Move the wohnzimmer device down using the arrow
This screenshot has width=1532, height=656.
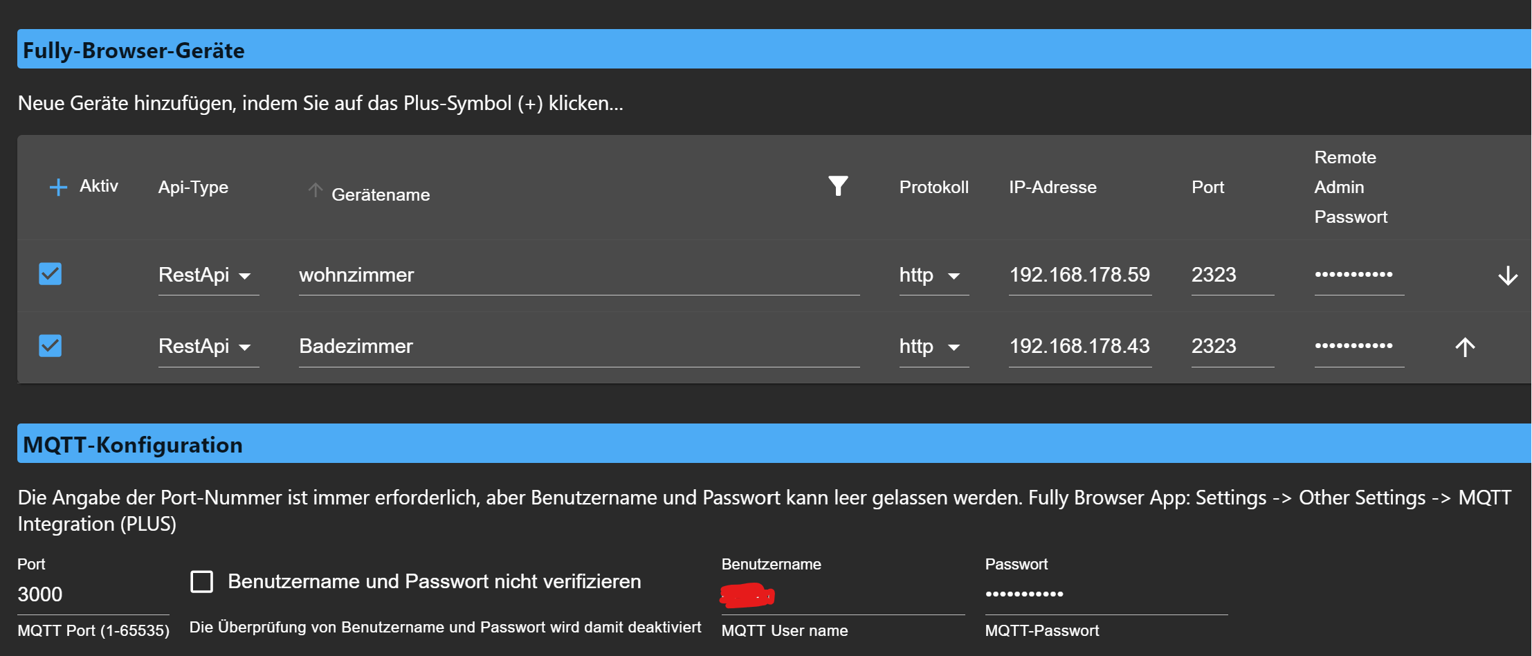(1507, 275)
